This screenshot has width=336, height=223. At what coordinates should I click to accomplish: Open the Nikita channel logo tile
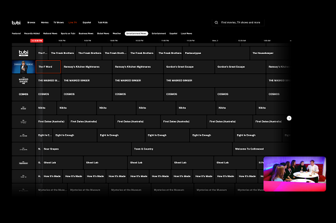click(x=24, y=108)
